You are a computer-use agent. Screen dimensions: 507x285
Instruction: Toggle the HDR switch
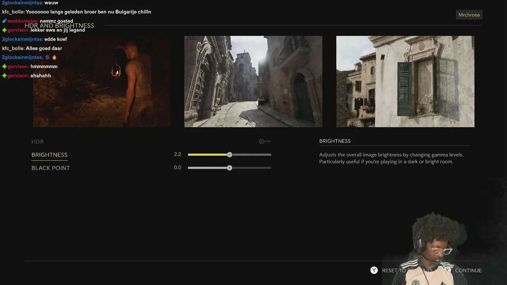(x=265, y=141)
